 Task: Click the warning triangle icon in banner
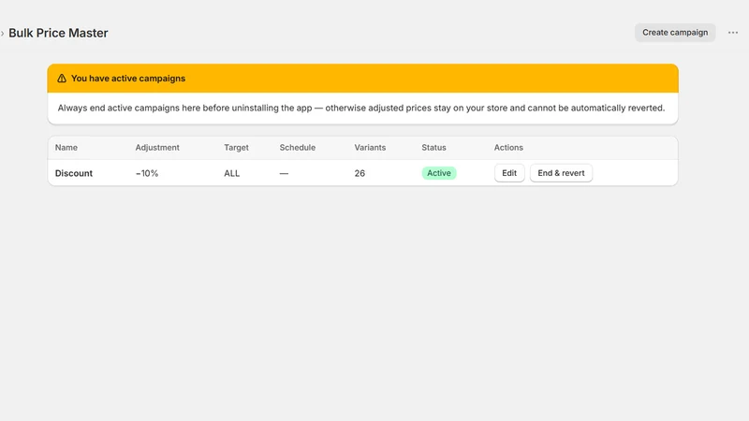(x=62, y=79)
